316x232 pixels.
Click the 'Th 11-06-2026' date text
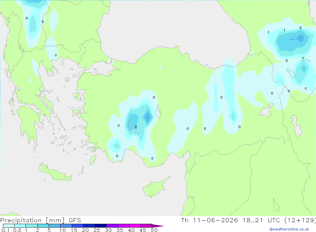coord(210,220)
